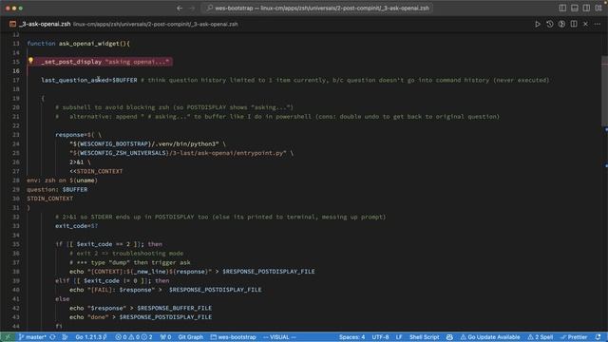Click the Prettier formatter status
608x342 pixels.
click(574, 337)
